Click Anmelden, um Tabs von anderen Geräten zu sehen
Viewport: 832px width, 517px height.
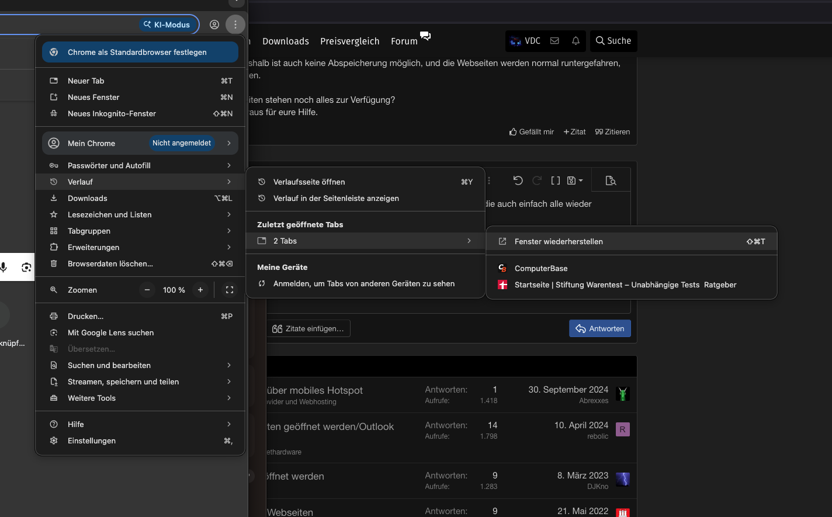(x=365, y=283)
